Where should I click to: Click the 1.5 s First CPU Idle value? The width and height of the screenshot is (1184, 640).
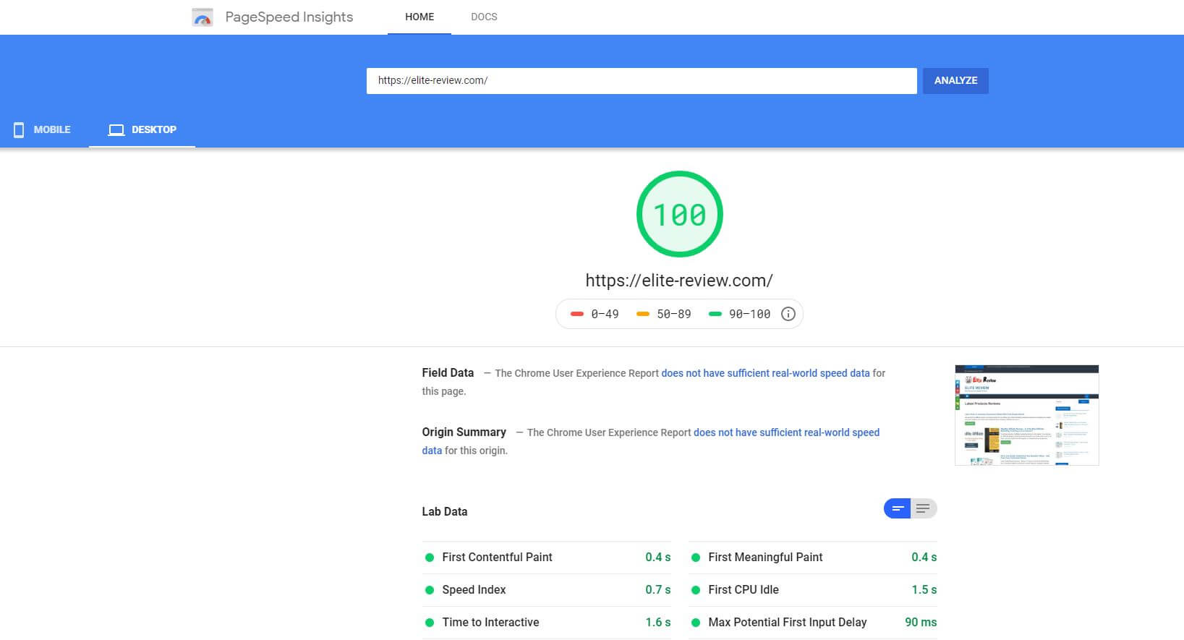tap(924, 590)
